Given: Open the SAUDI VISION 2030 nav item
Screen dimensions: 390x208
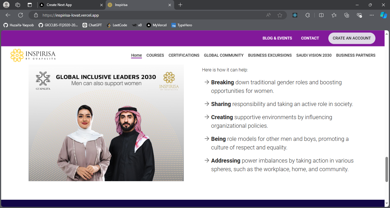Looking at the screenshot, I should coord(314,55).
